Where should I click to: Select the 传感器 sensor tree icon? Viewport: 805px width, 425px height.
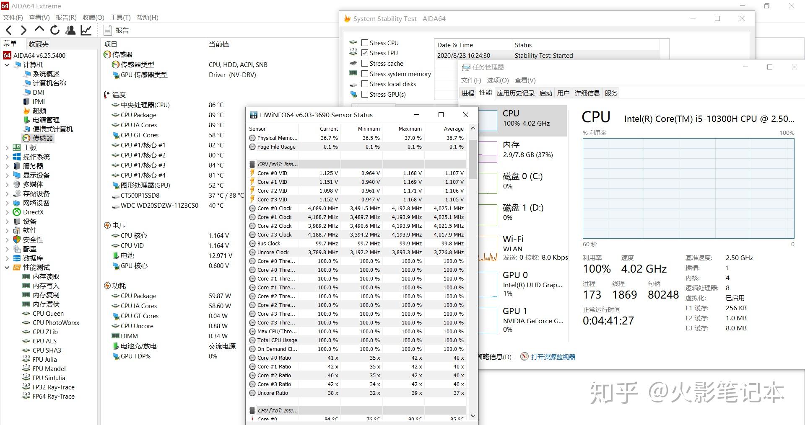point(26,138)
